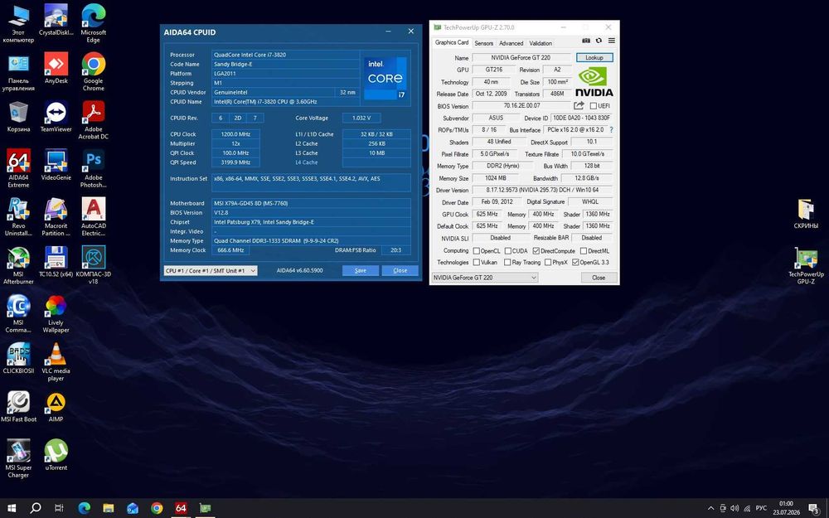
Task: Open Adobe Acrobat DC shortcut
Action: 94,120
